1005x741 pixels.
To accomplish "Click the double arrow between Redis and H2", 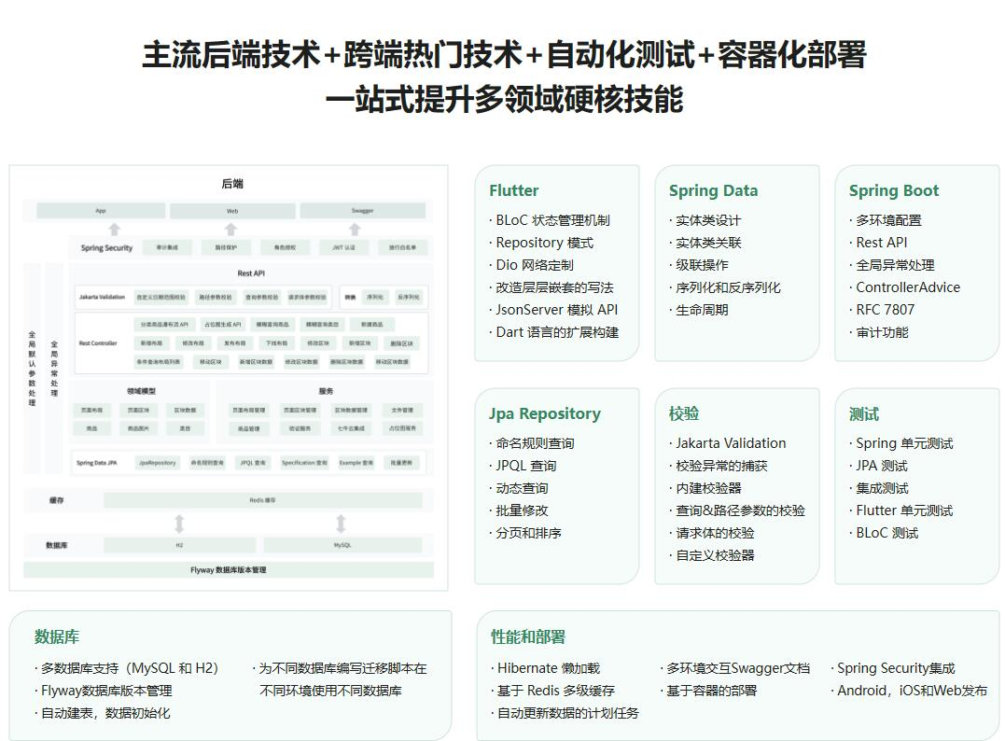I will coord(179,524).
